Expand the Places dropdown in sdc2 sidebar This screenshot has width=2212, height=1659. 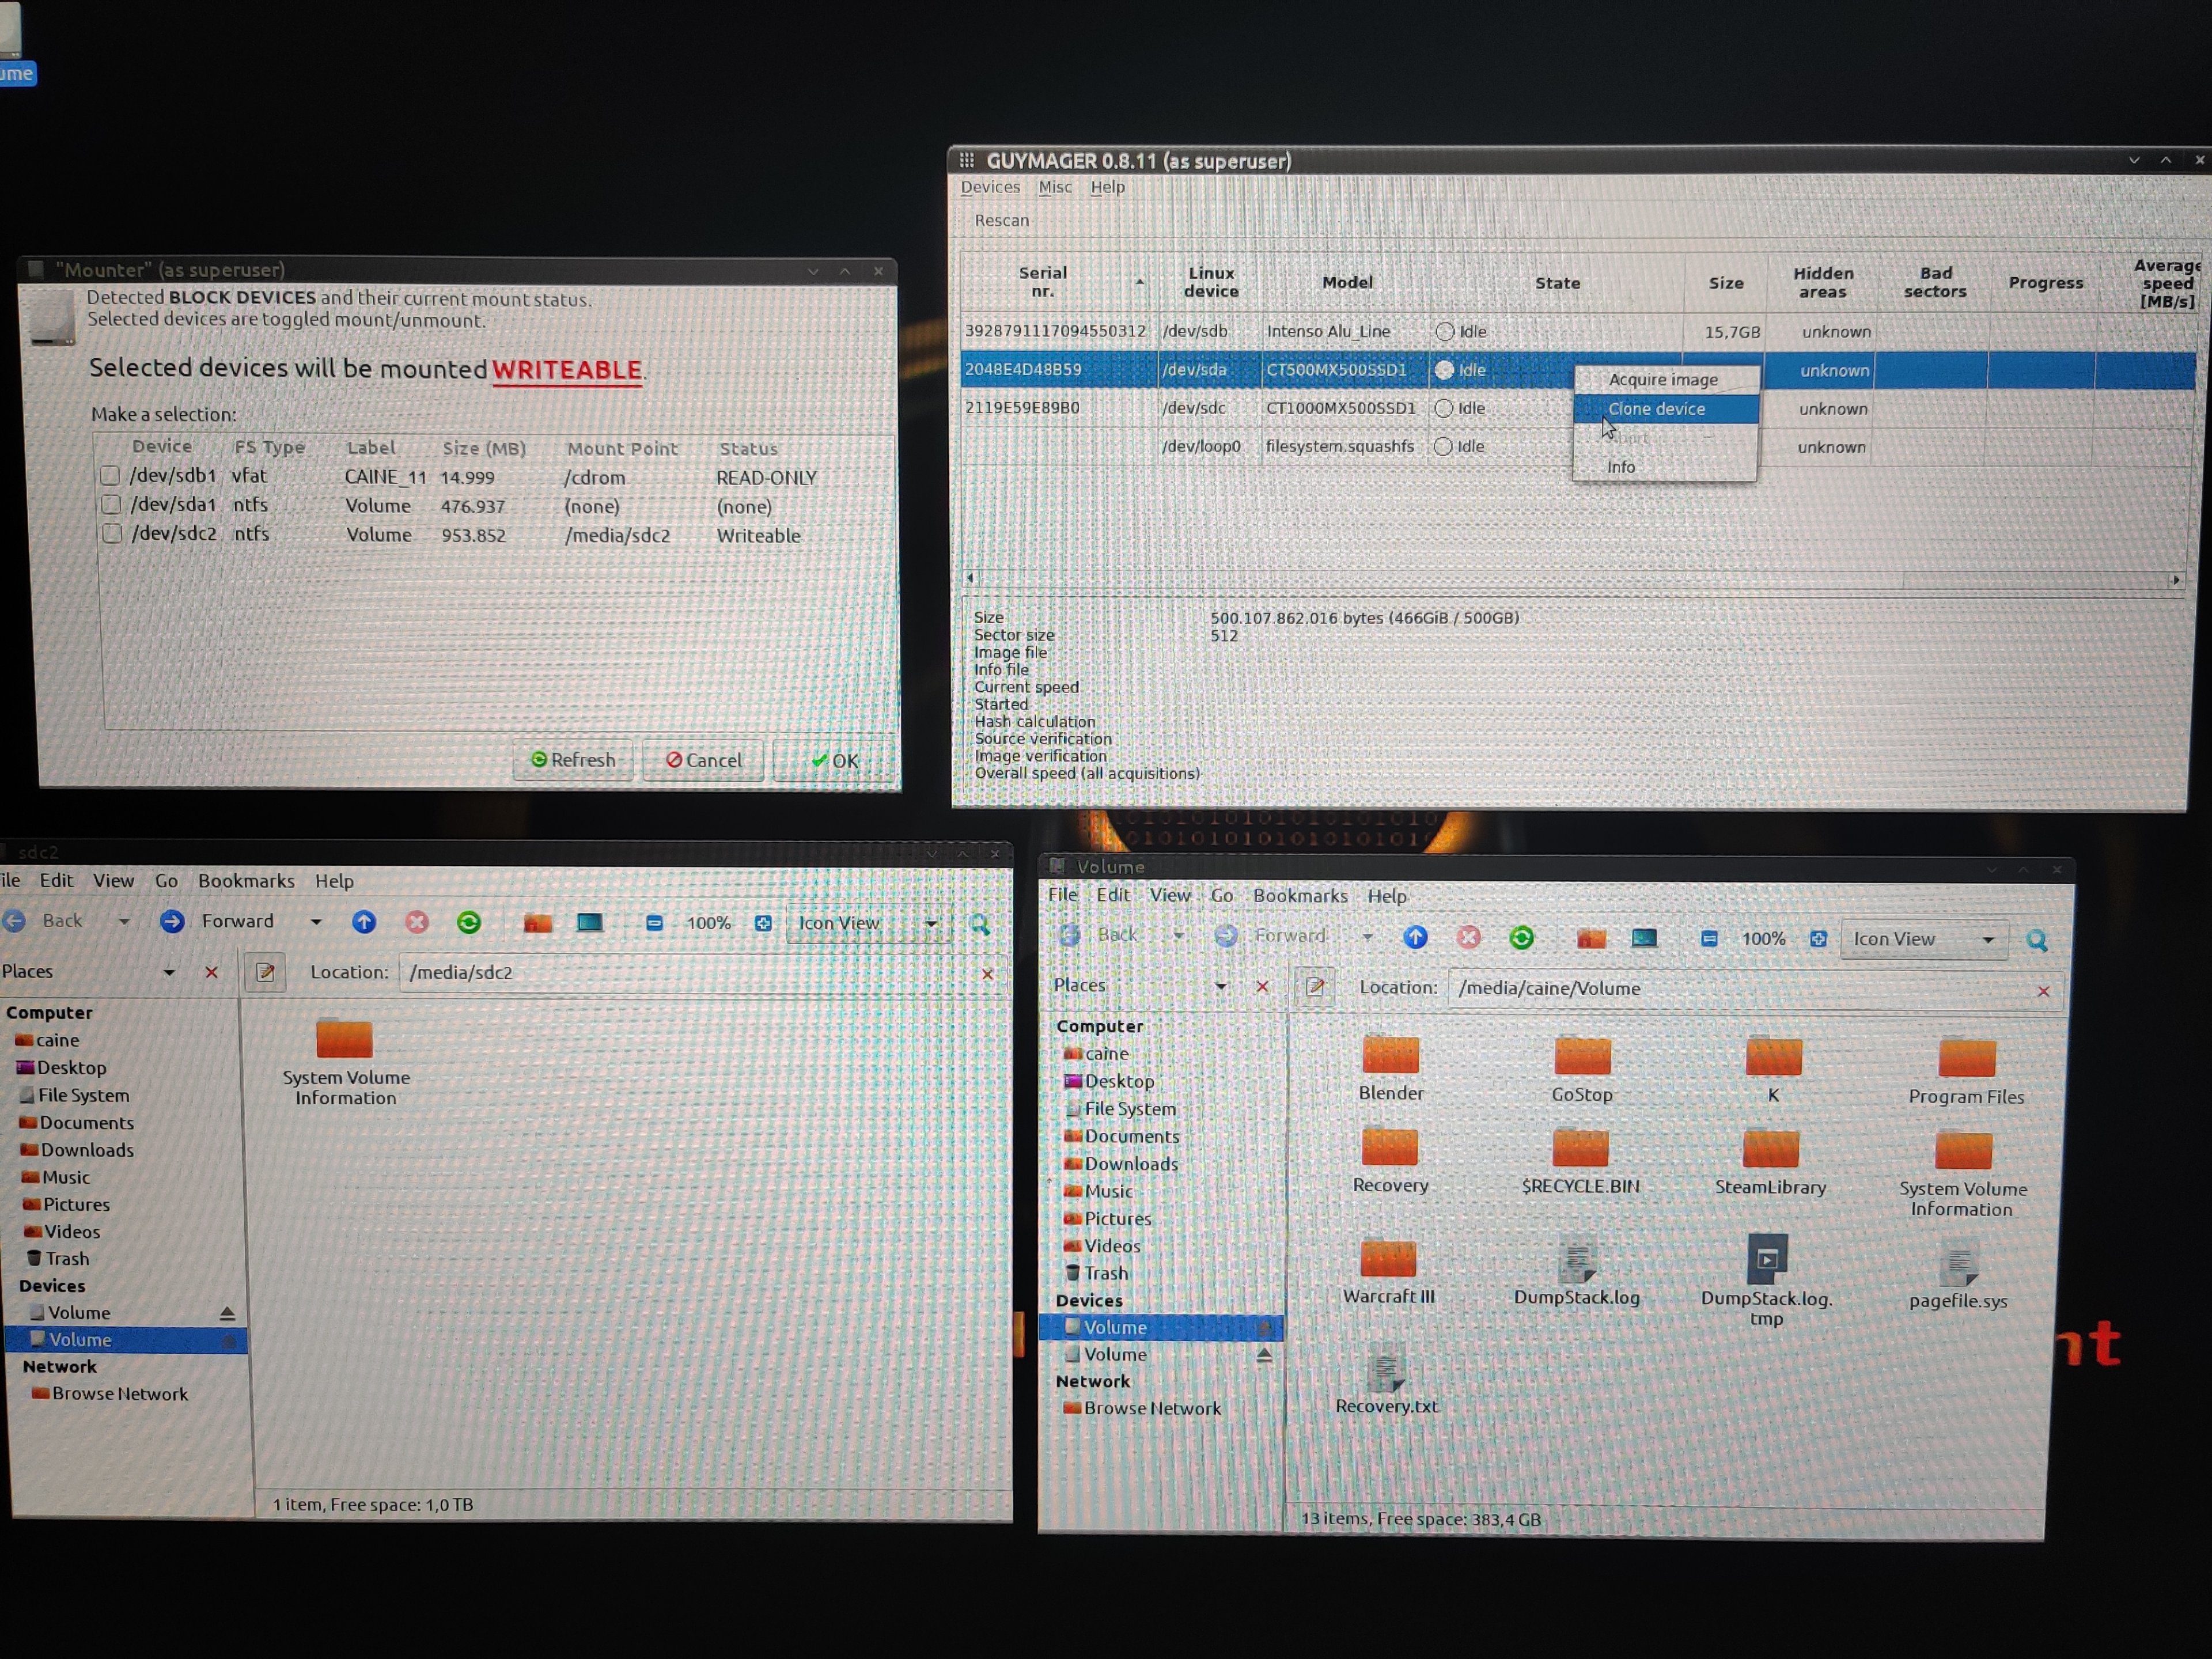point(169,972)
